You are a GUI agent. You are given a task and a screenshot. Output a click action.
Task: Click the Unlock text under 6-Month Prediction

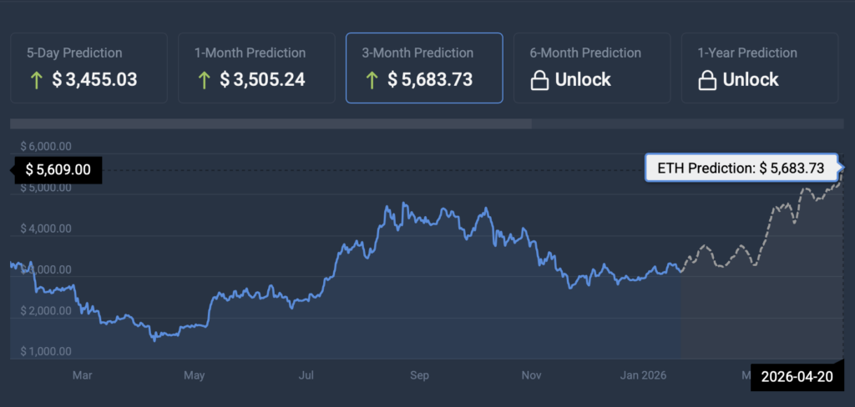(583, 80)
